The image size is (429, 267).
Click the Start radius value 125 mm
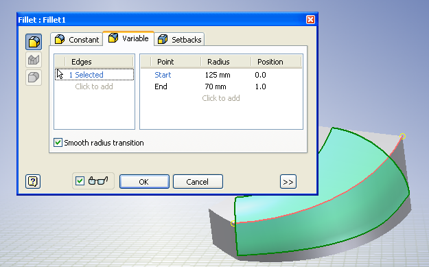pyautogui.click(x=218, y=75)
